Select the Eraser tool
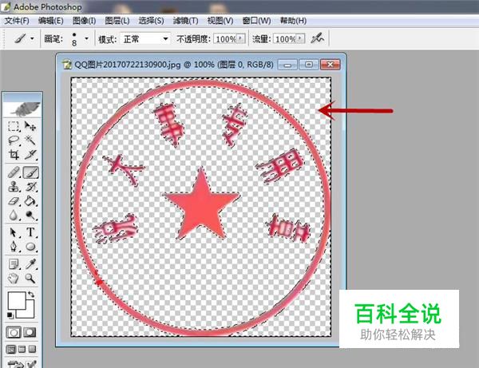 click(14, 201)
